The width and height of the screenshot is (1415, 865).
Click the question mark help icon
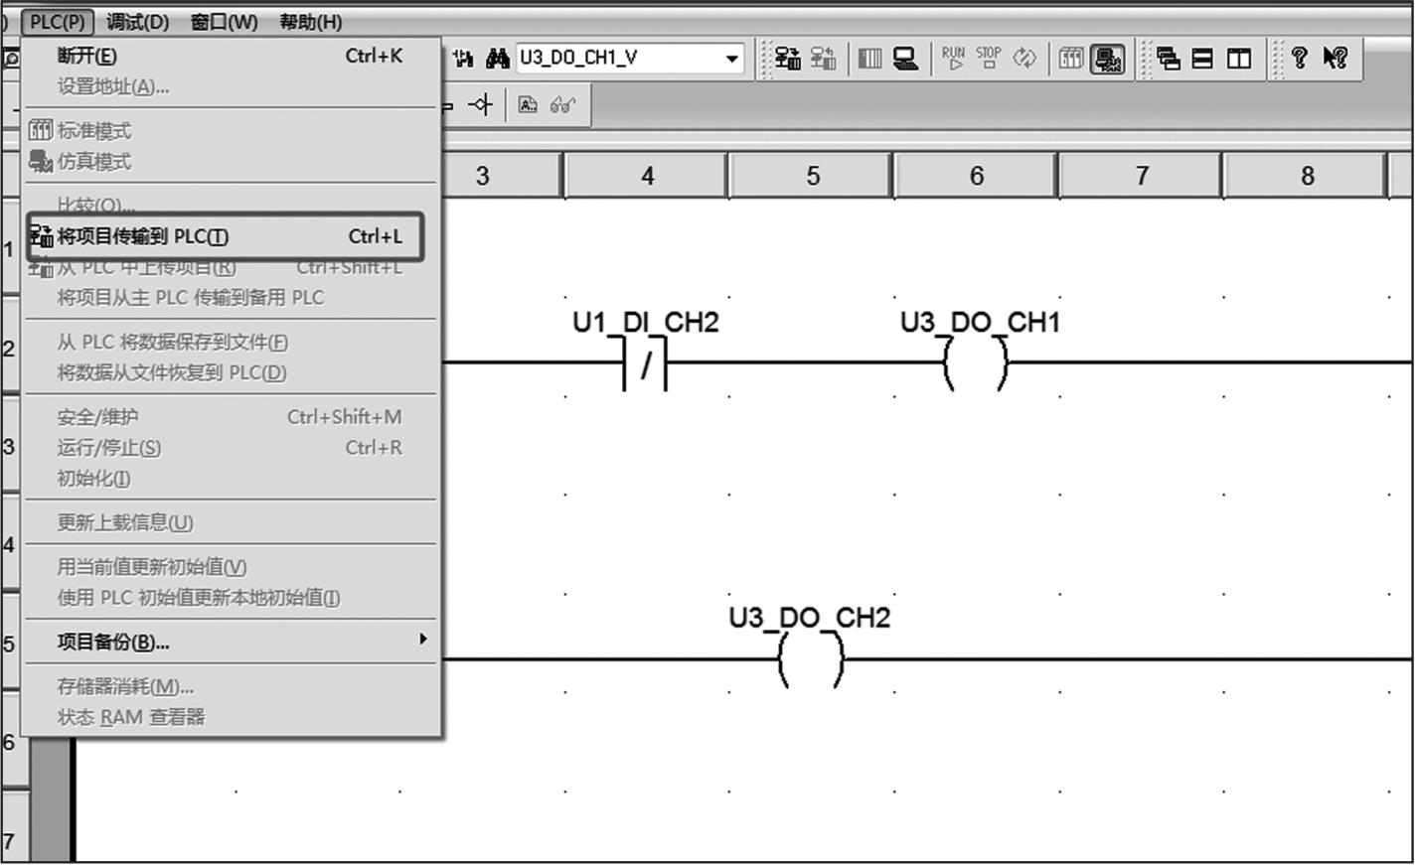point(1299,59)
